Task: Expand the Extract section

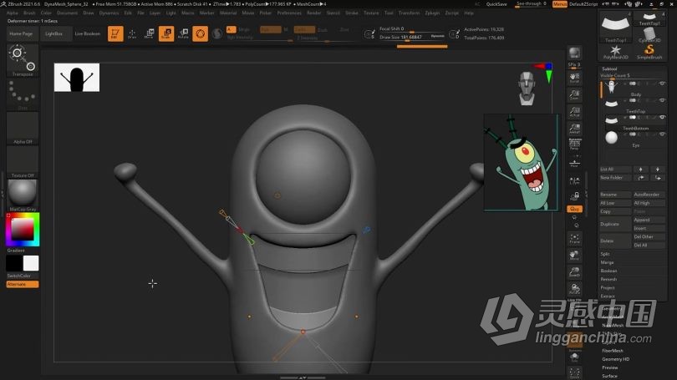Action: pyautogui.click(x=607, y=296)
